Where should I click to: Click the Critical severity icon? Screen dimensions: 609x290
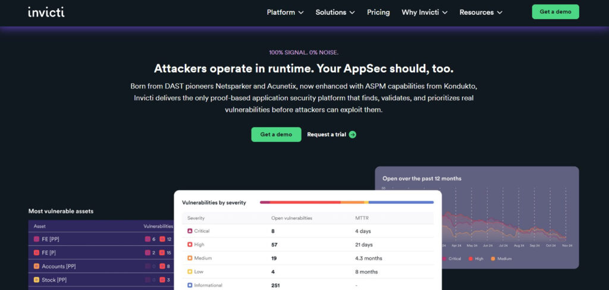[190, 231]
